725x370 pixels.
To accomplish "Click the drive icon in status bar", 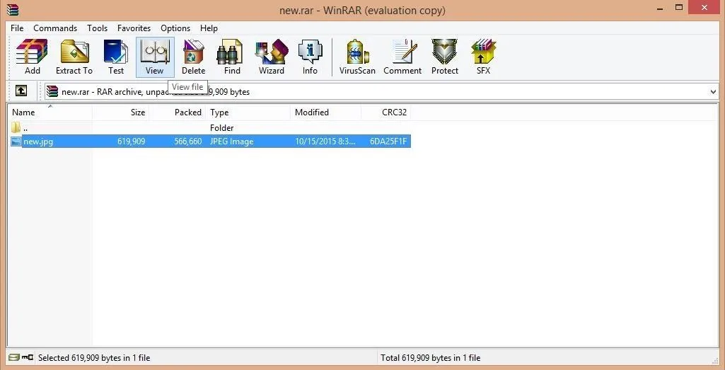I will [x=14, y=357].
